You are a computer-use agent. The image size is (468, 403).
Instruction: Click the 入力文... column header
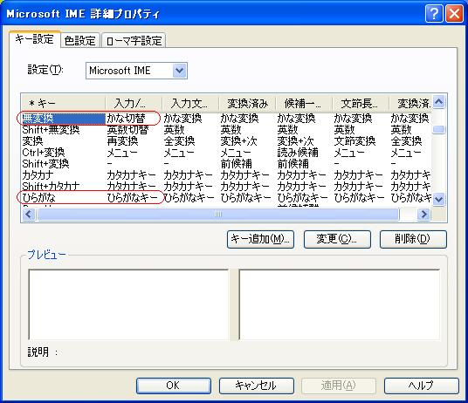click(190, 104)
